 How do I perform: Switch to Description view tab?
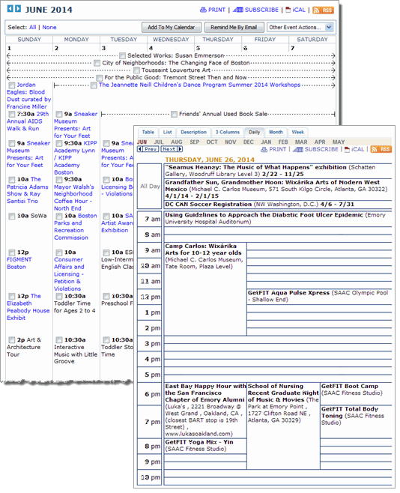click(193, 132)
